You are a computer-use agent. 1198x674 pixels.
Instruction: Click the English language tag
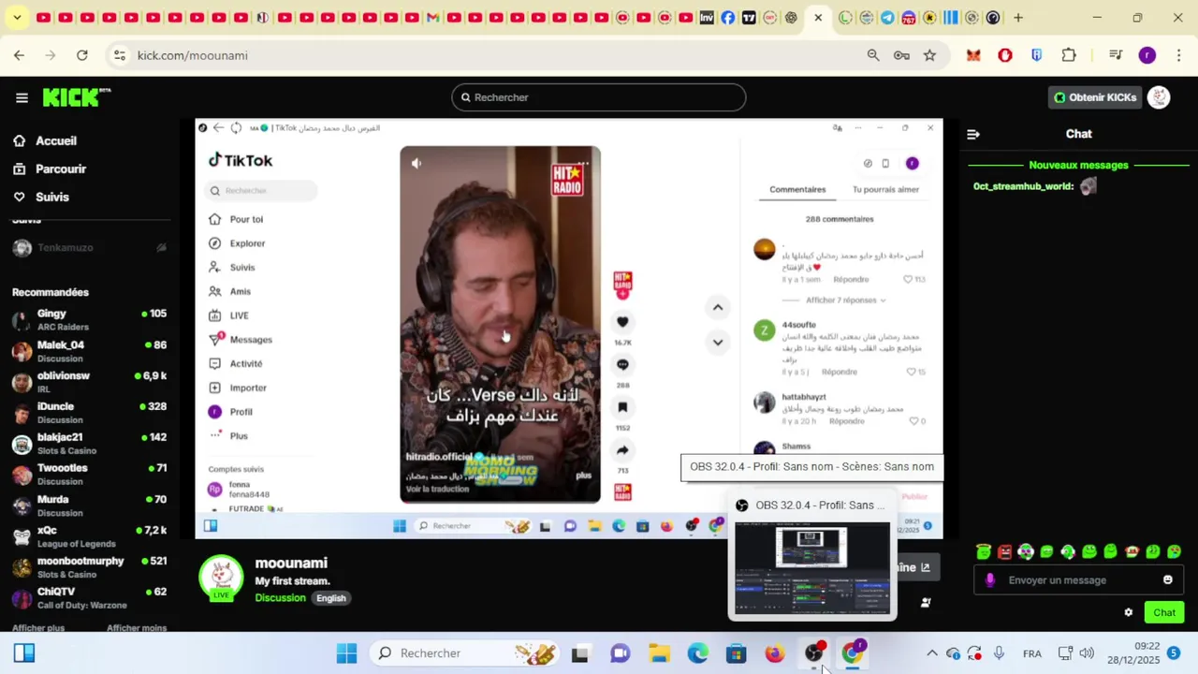[330, 598]
